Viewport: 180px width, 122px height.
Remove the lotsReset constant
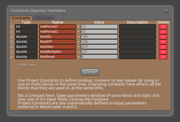163,57
